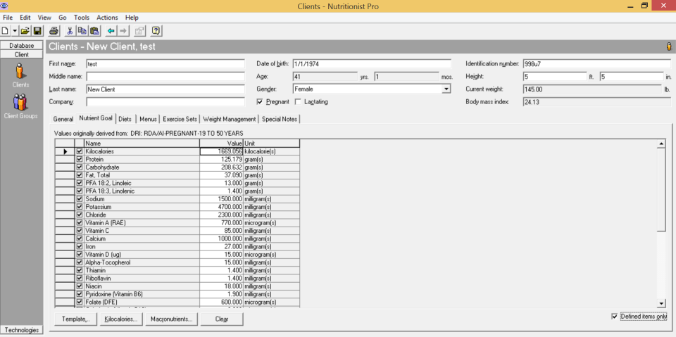Open the File menu
This screenshot has width=676, height=337.
pos(8,18)
